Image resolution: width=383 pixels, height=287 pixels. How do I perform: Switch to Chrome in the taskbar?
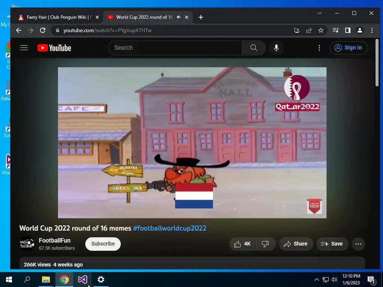(x=64, y=280)
